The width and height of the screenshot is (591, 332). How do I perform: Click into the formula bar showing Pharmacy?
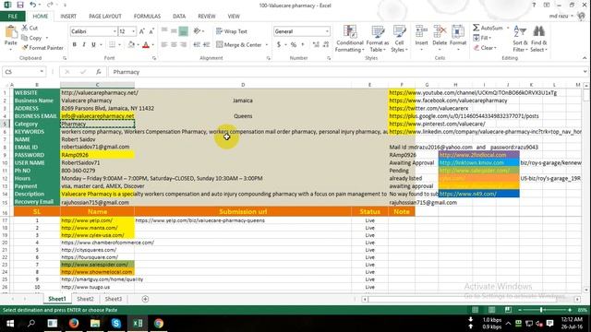pos(347,72)
